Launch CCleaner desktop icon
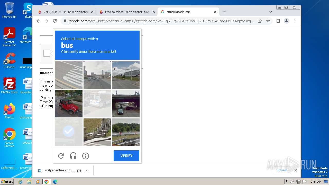329x185 pixels. click(x=9, y=61)
